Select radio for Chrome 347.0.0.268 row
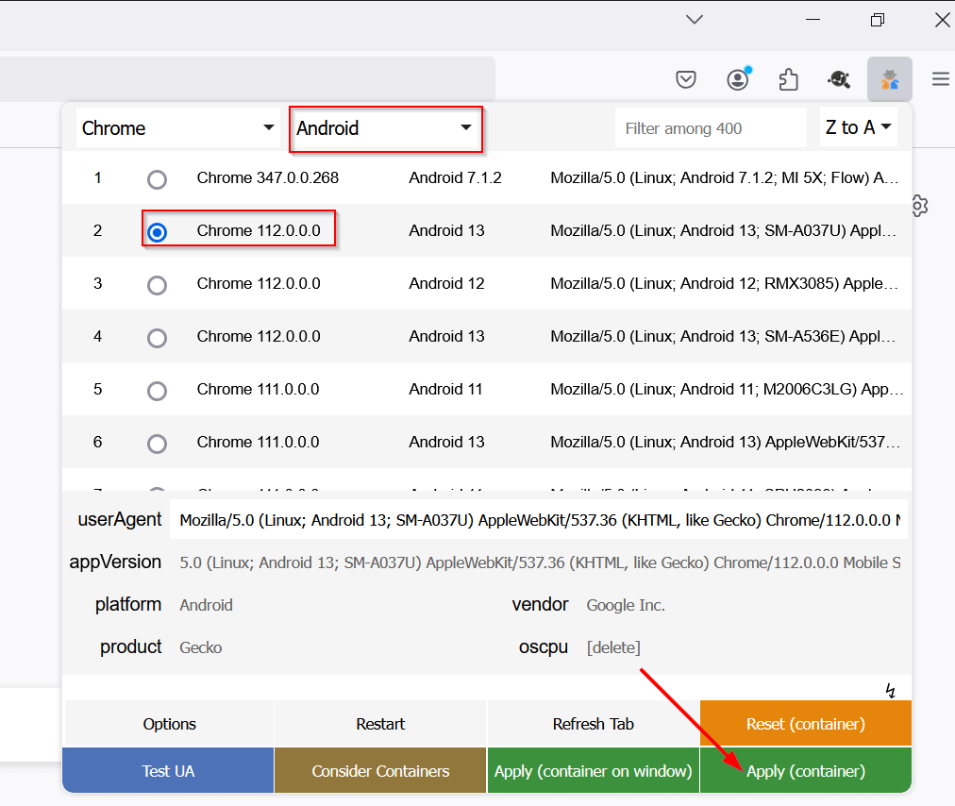The width and height of the screenshot is (955, 806). (x=157, y=179)
